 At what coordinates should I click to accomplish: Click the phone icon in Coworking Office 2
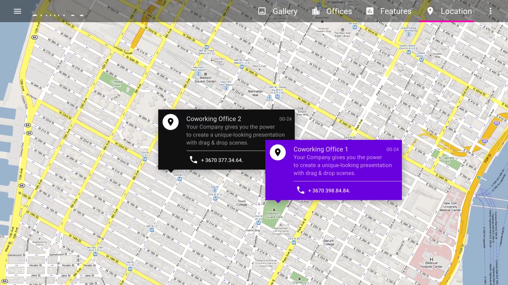tap(193, 160)
